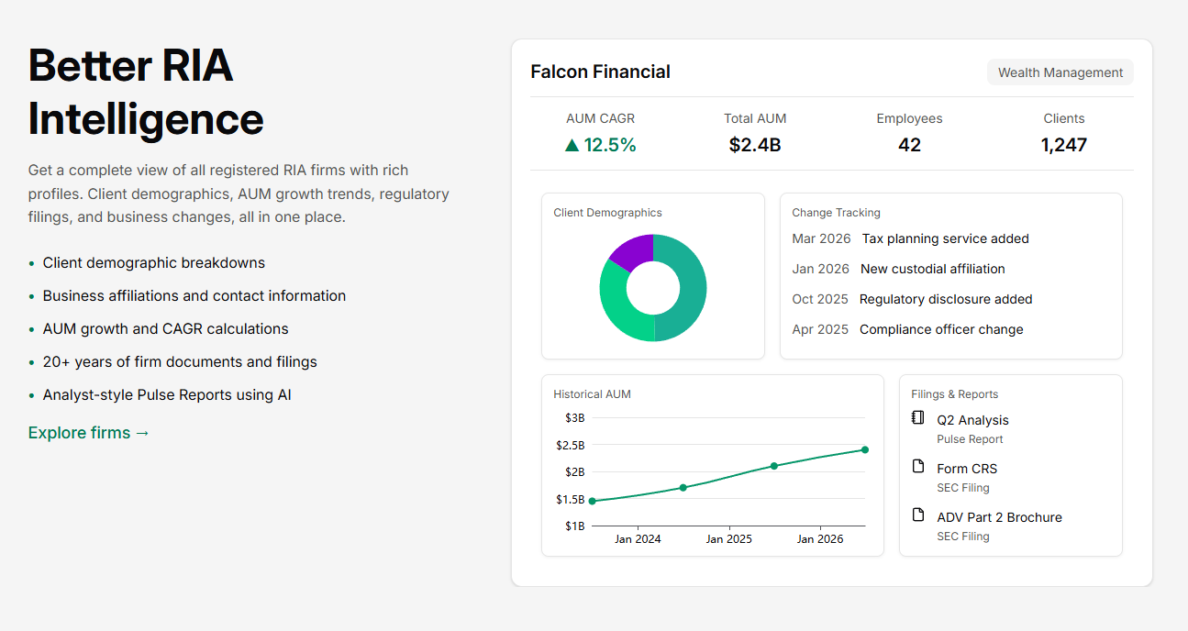1188x631 pixels.
Task: Select the Tax planning service added entry
Action: tap(945, 238)
